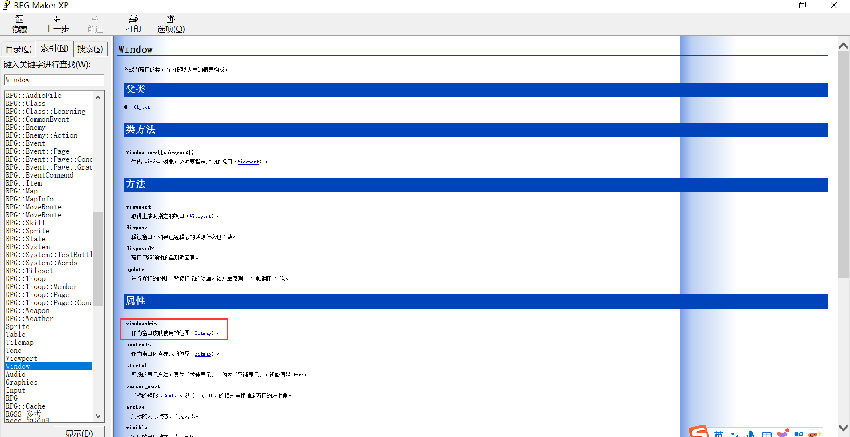The image size is (850, 437).
Task: Select the Graphics index entry
Action: (x=22, y=383)
